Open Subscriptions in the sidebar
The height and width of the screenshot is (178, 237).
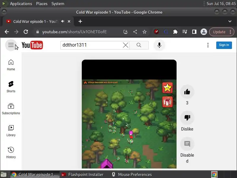pos(11,109)
